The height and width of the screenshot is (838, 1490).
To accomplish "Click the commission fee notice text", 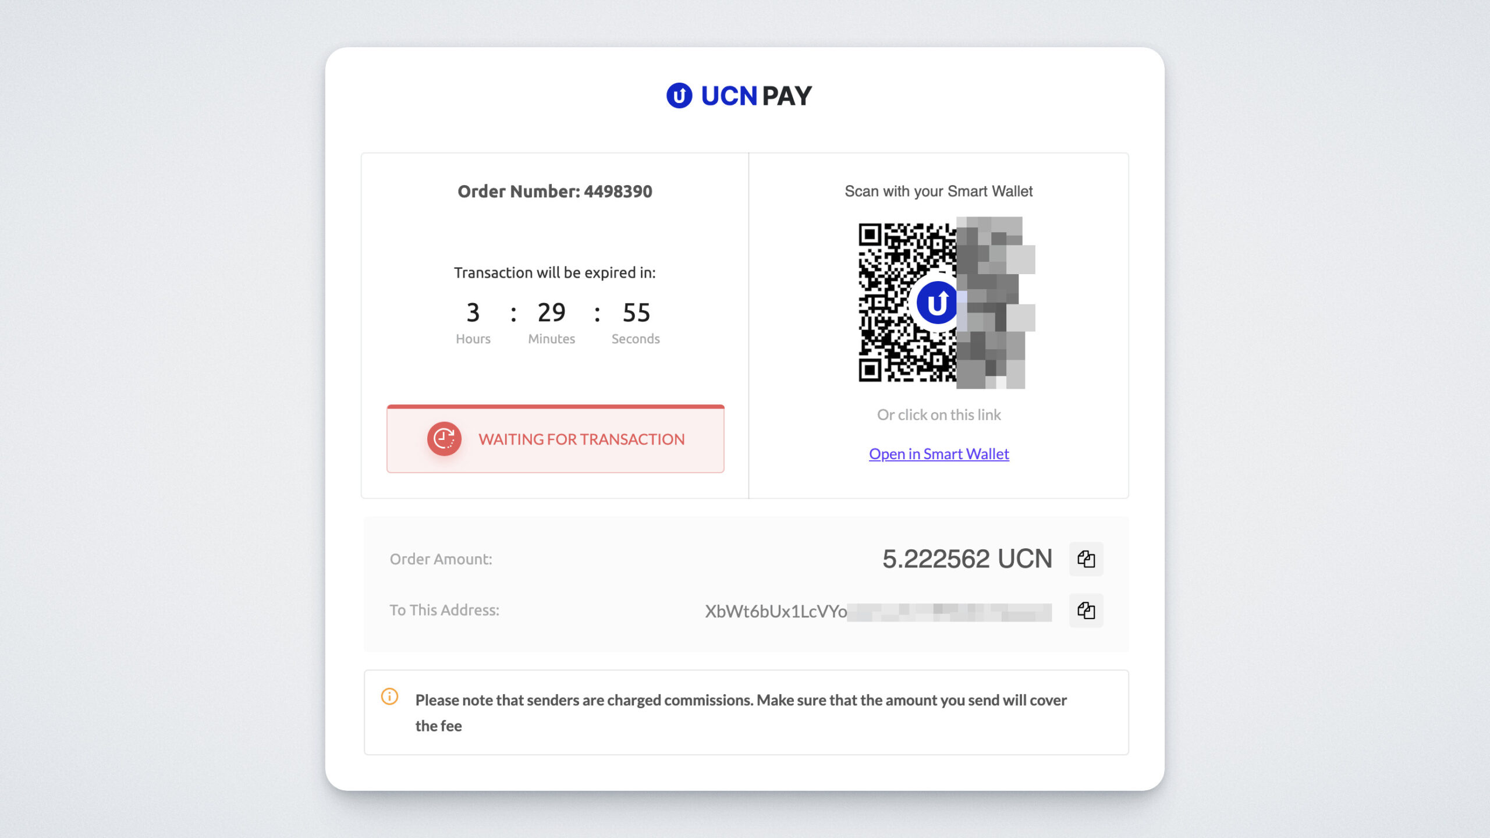I will coord(741,713).
